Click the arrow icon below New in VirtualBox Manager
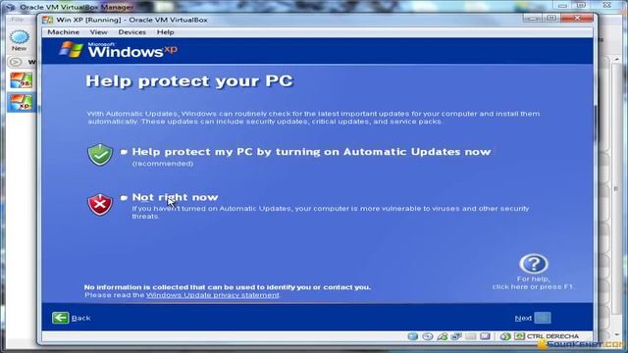628x353 pixels. (16, 62)
